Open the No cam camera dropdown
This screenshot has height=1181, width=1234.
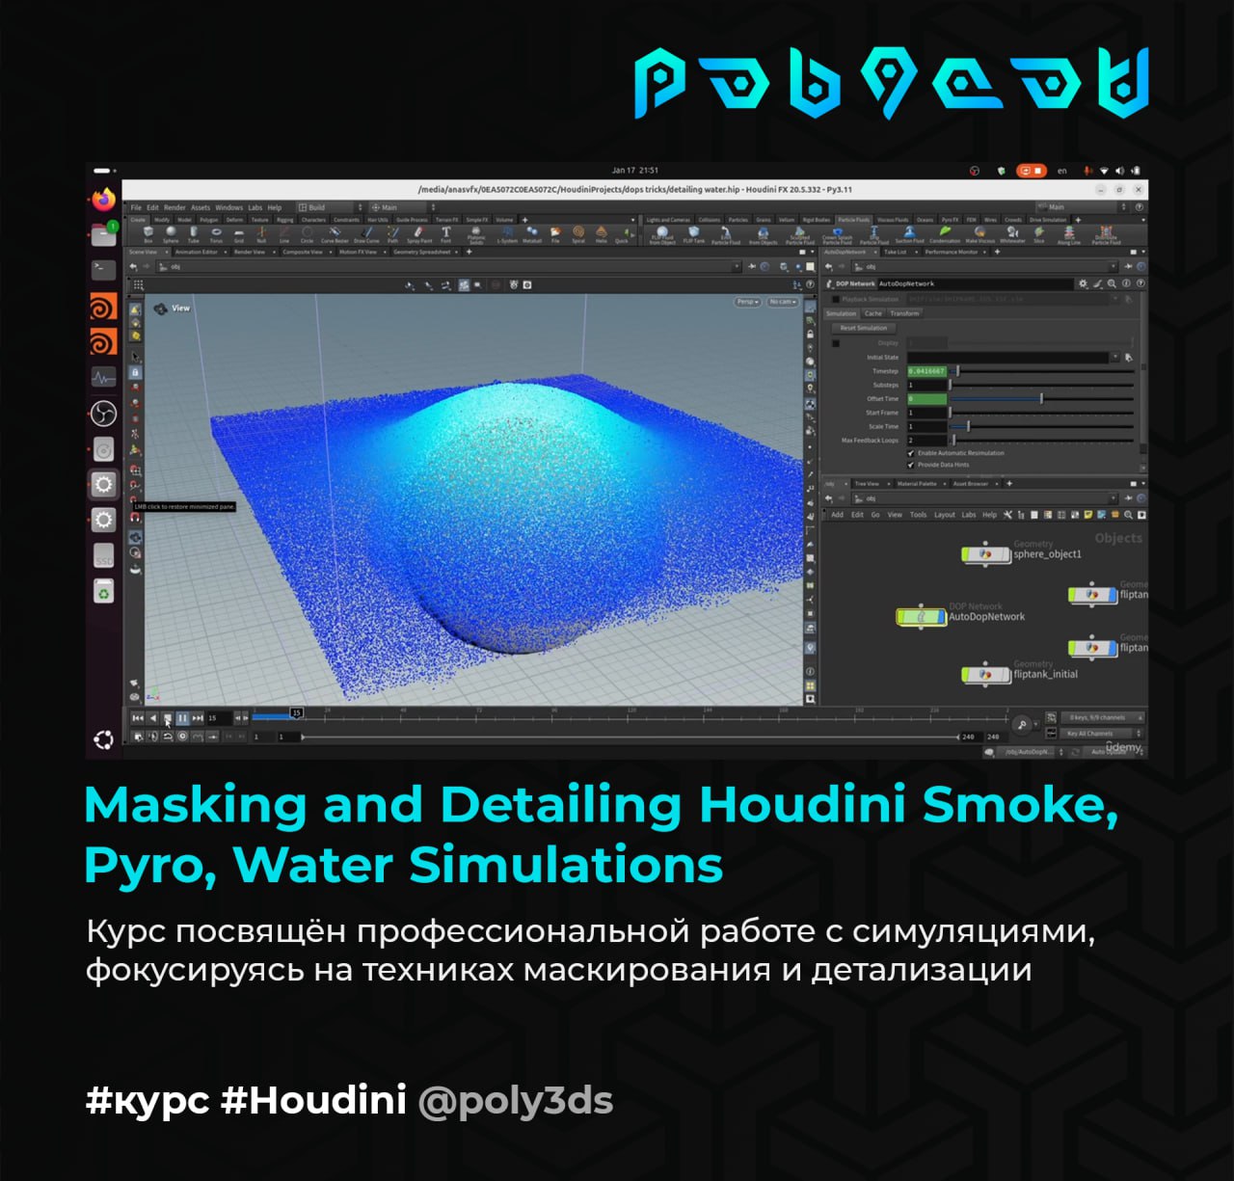click(782, 302)
